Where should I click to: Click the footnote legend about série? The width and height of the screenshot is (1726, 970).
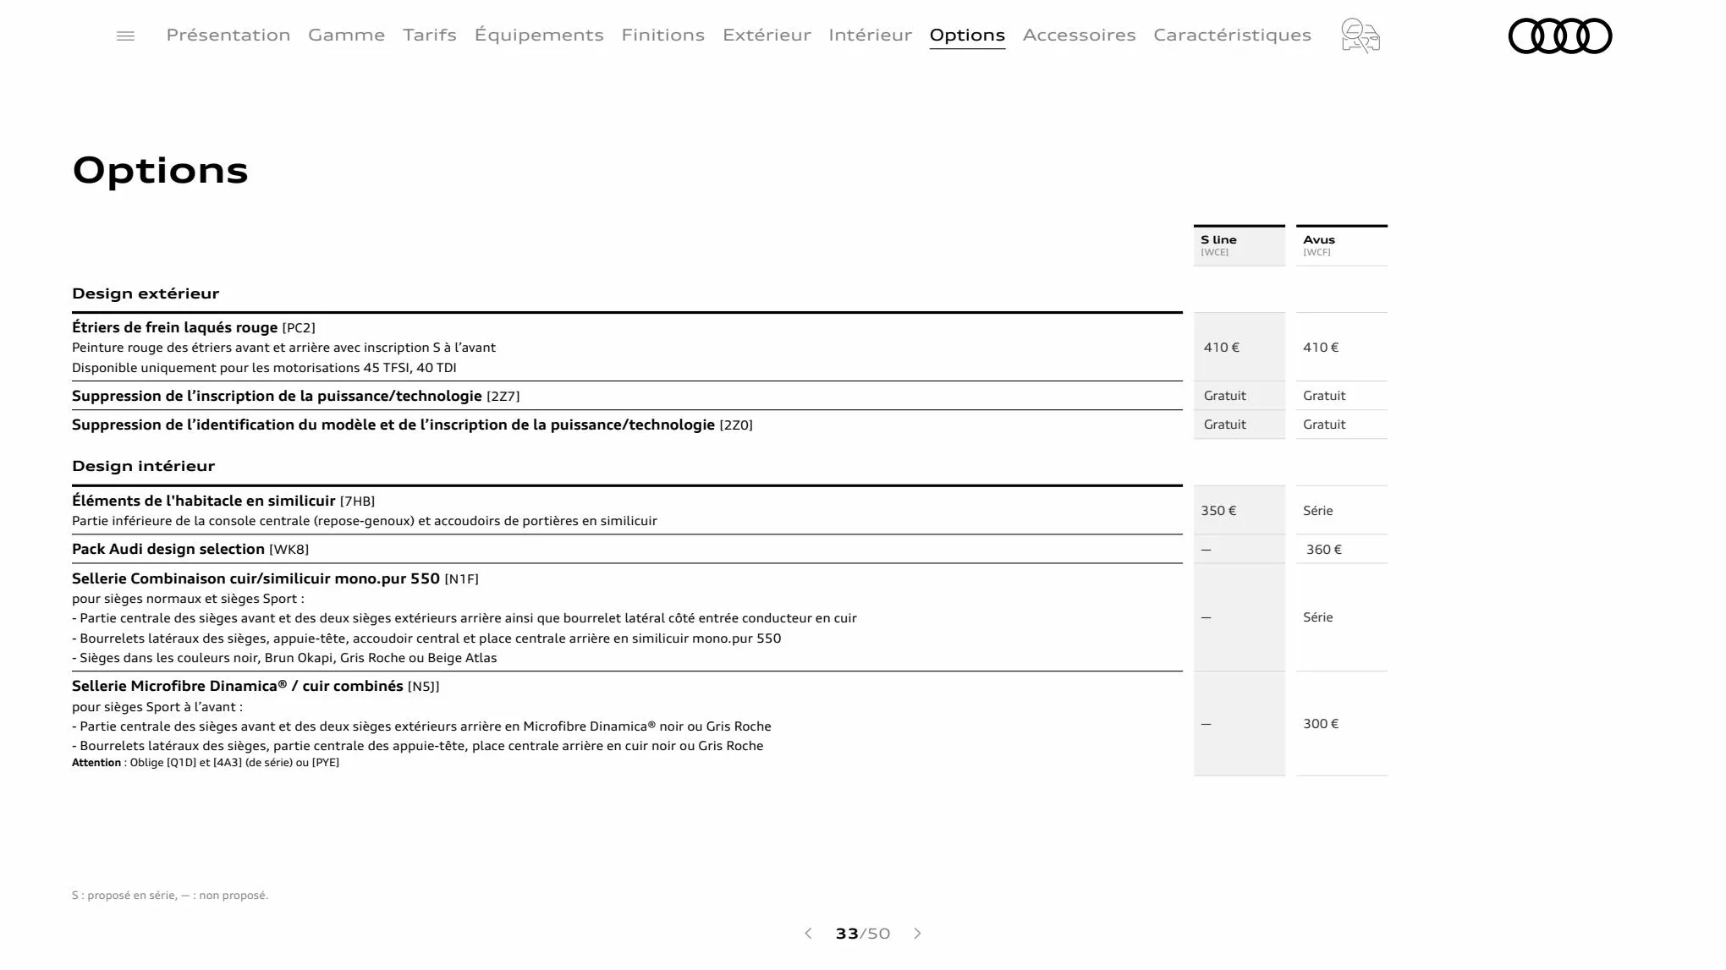170,896
